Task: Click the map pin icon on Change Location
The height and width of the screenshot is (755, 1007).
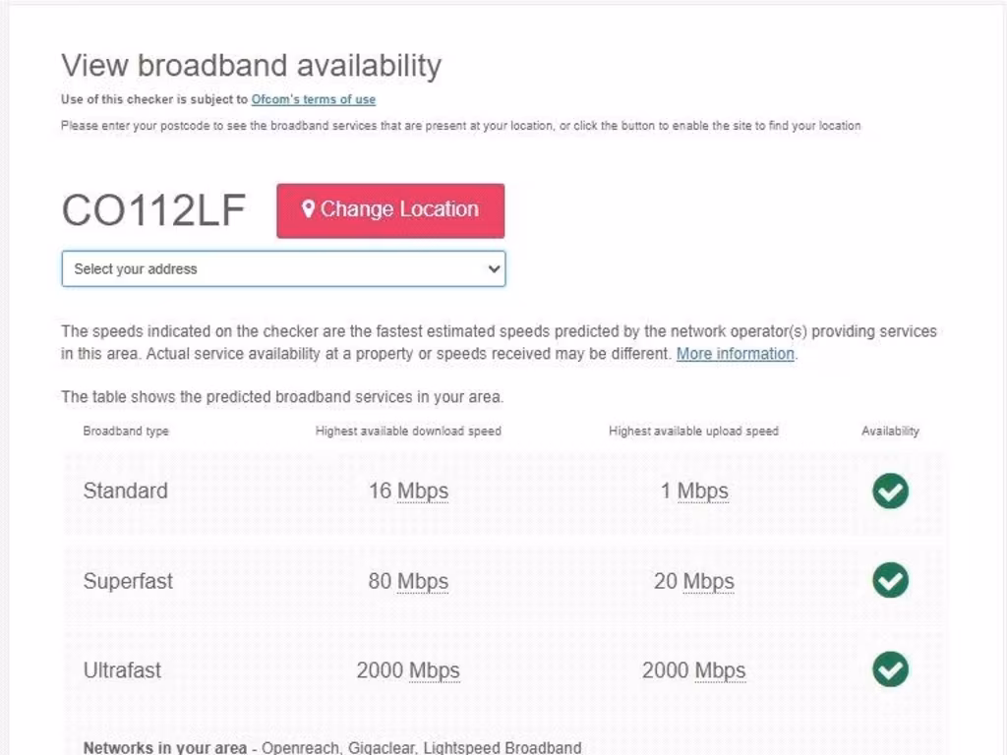Action: coord(308,209)
